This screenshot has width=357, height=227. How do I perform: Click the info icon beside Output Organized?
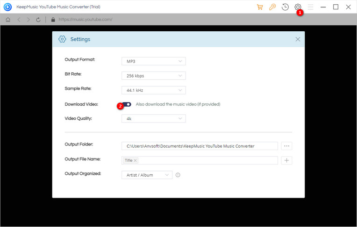tap(178, 175)
